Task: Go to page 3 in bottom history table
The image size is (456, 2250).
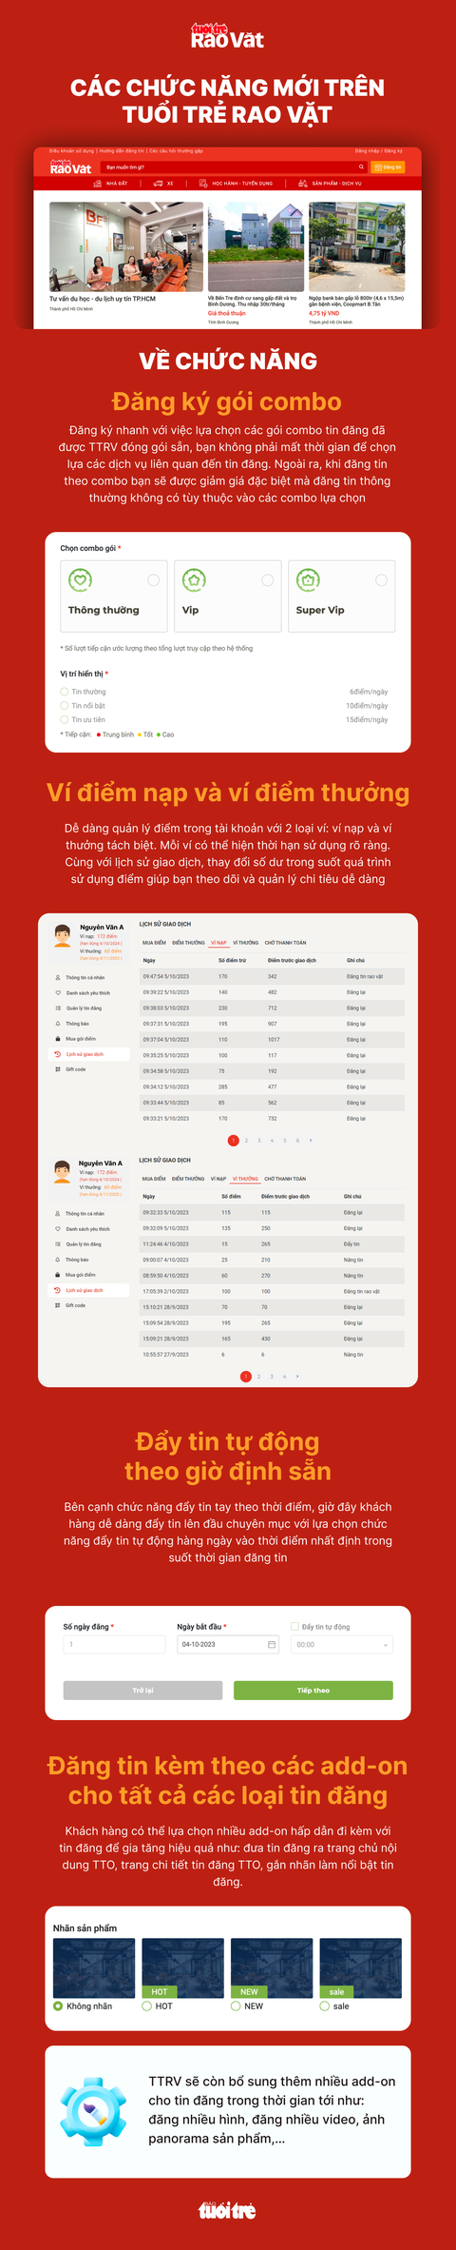Action: tap(272, 1376)
